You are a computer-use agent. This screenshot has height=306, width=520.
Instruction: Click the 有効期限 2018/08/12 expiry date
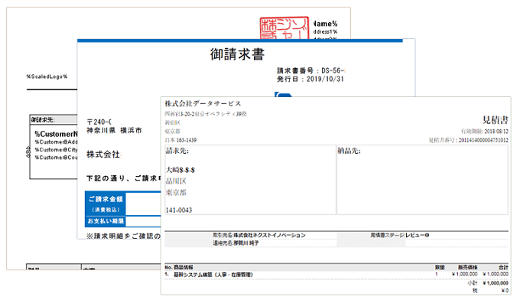point(480,132)
